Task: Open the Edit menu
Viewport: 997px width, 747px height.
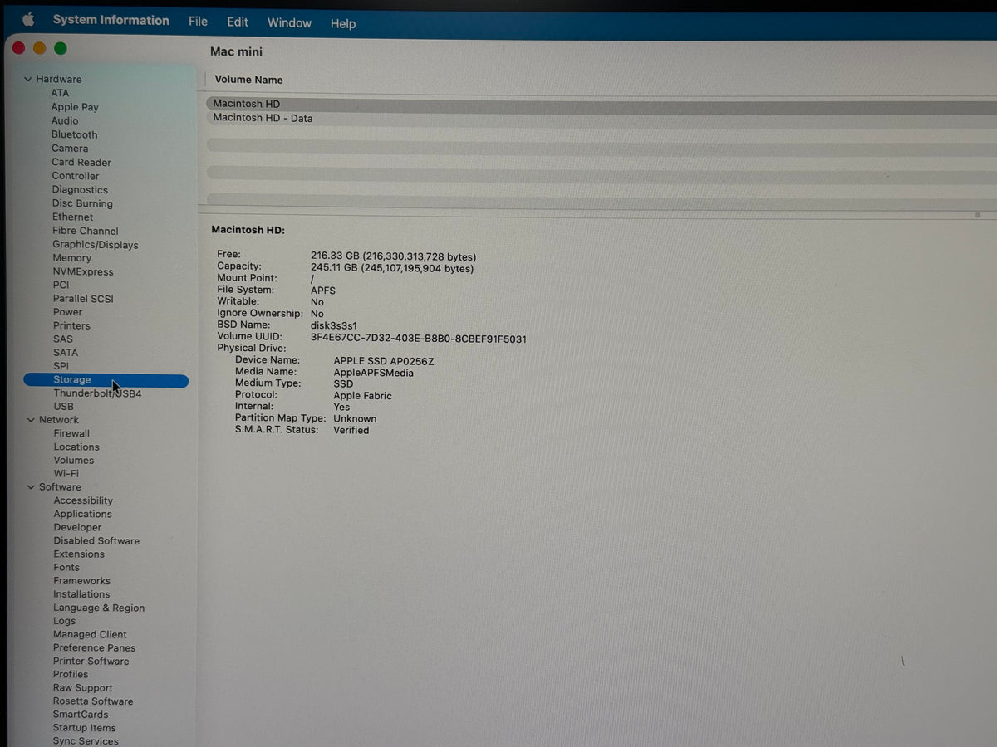Action: tap(238, 22)
